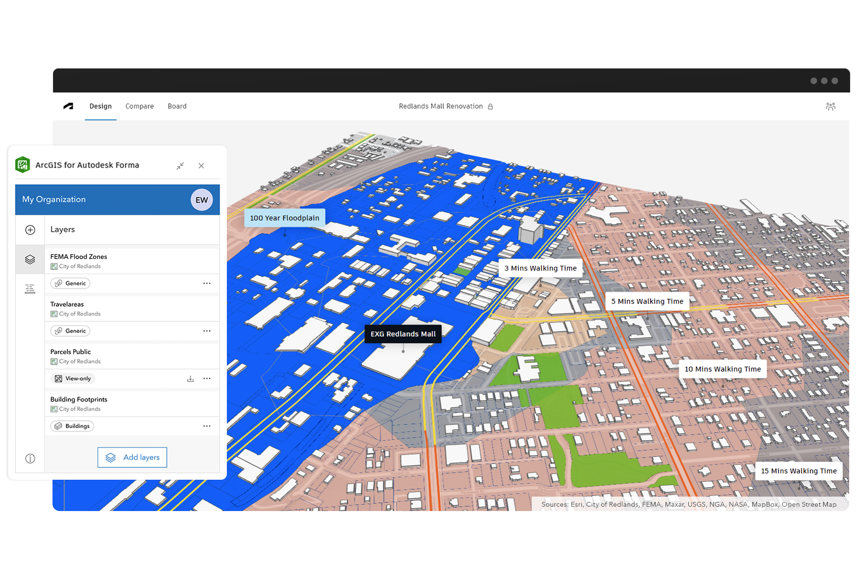Click the feature layer icon under Building Footprints
This screenshot has height=578, width=867.
[54, 409]
